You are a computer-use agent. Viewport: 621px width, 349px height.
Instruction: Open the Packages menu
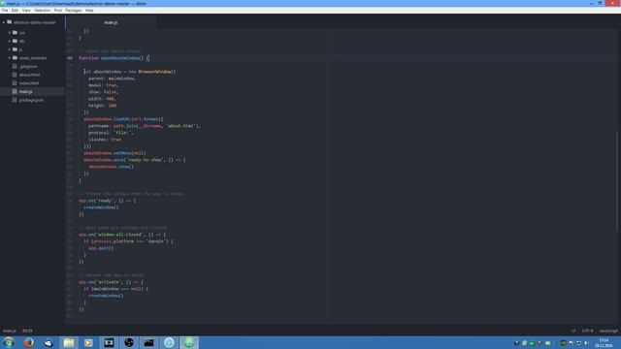(74, 11)
